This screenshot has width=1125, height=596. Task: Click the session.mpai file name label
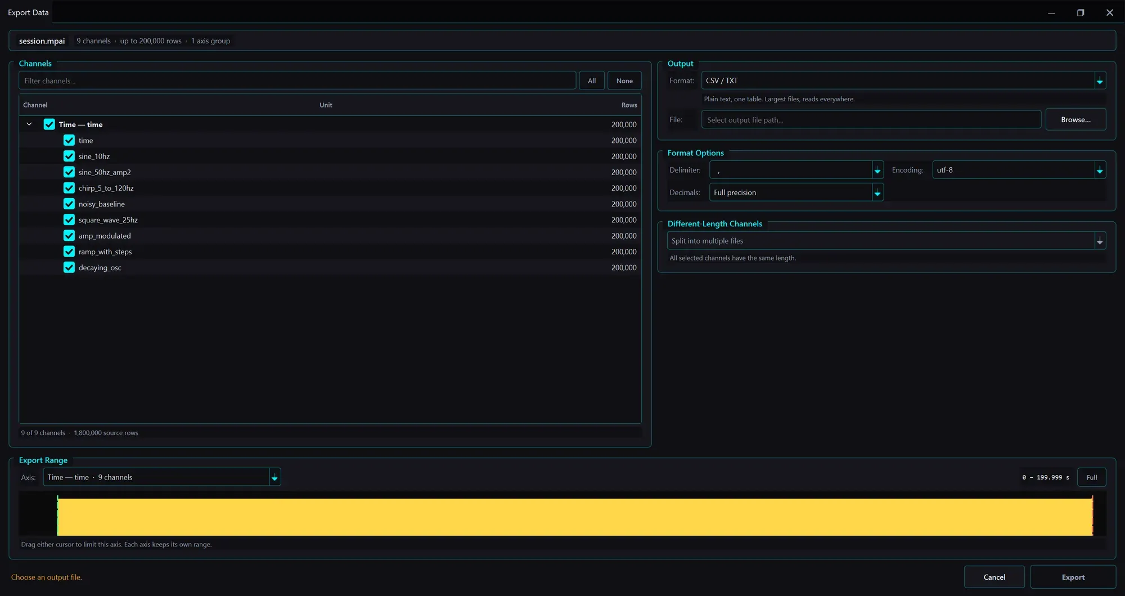pyautogui.click(x=42, y=41)
